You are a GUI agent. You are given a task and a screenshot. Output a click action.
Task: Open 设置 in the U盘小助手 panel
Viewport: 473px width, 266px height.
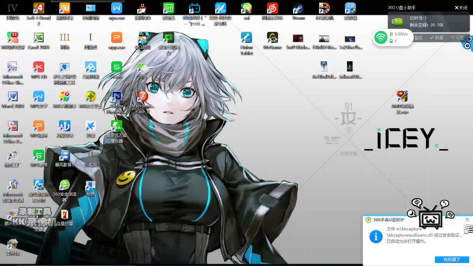pos(457,38)
